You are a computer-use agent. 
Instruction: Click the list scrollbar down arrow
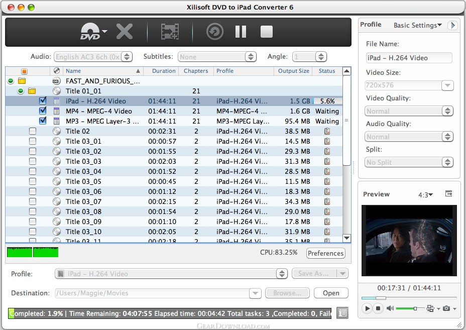[346, 238]
